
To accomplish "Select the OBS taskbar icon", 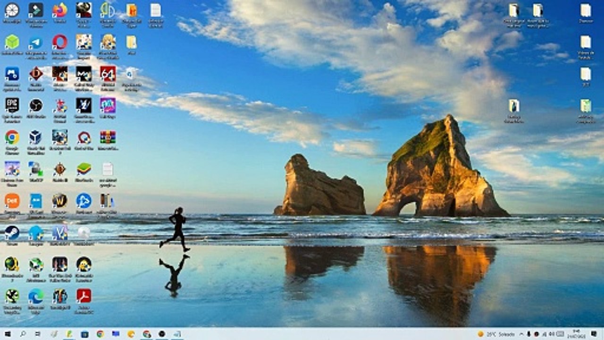I will [162, 334].
